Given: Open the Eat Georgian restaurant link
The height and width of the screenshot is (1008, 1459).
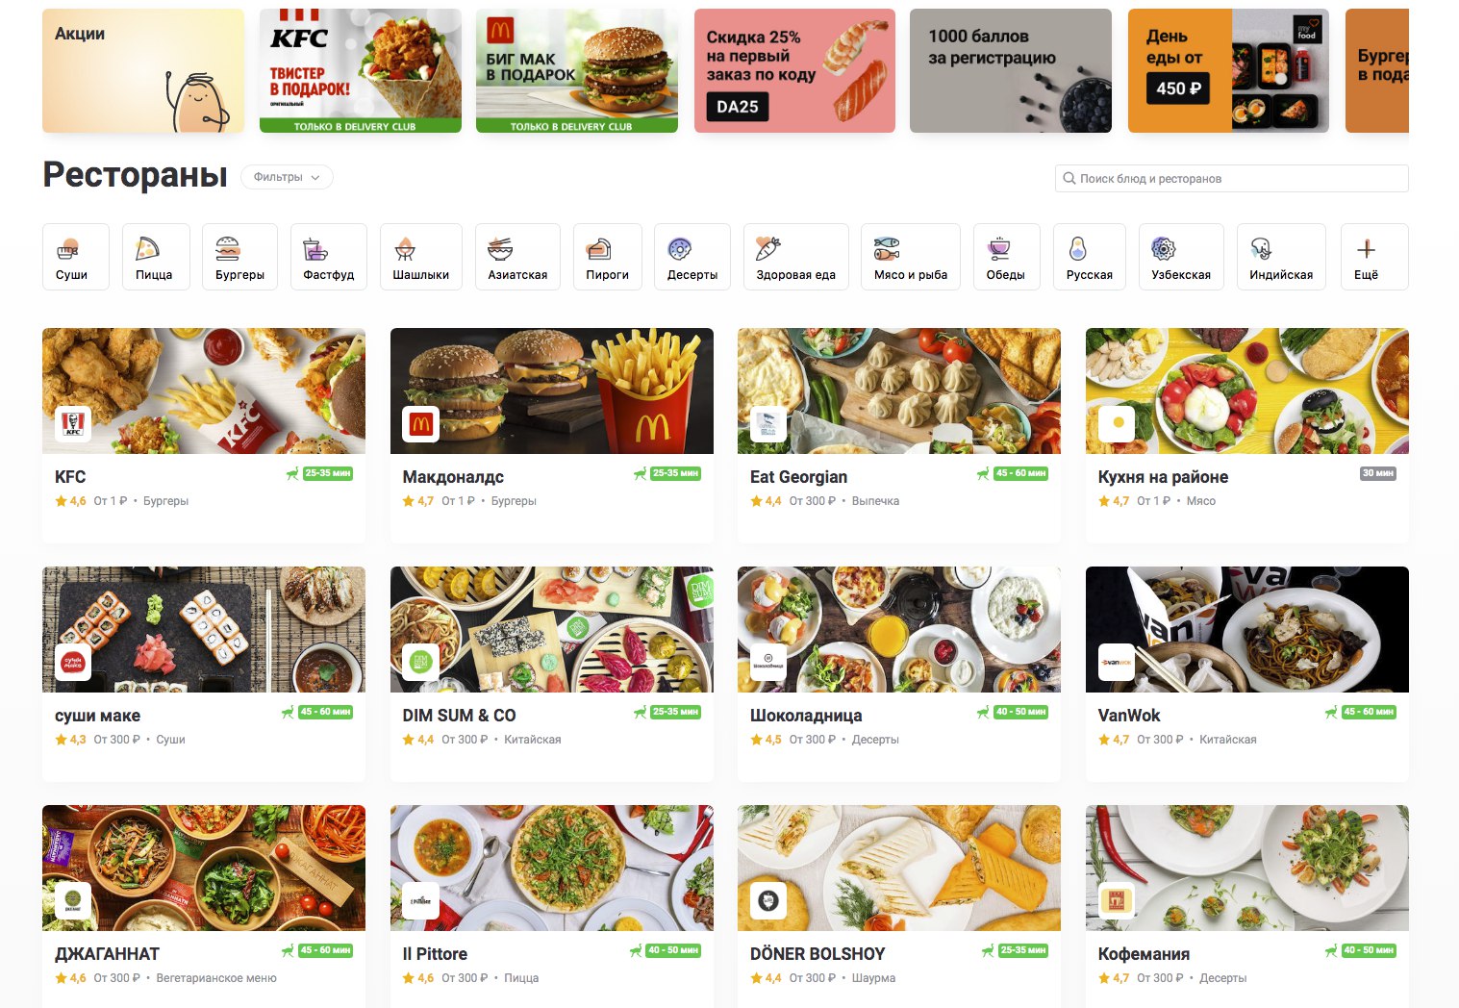Looking at the screenshot, I should [798, 477].
